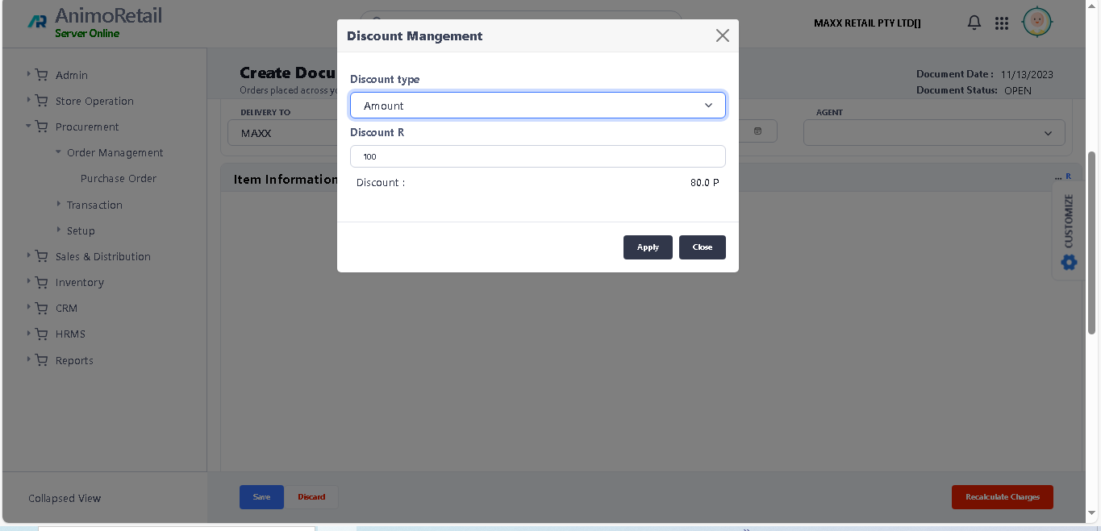Apply the discount
This screenshot has height=531, width=1101.
(x=648, y=247)
